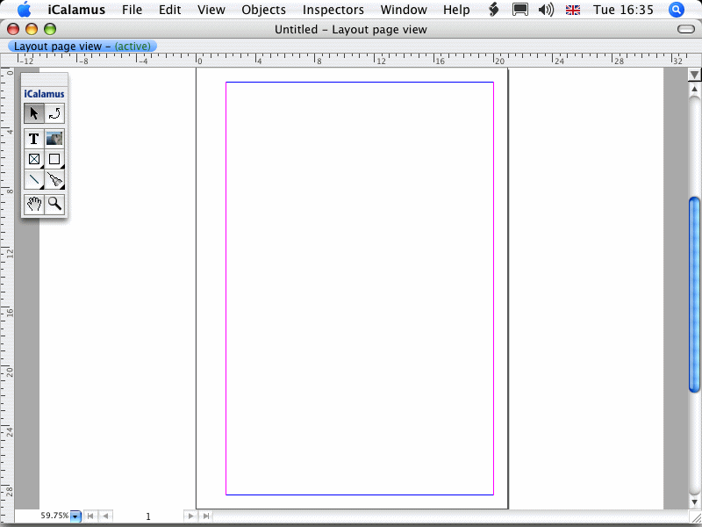The image size is (702, 527).
Task: Select the rotate tool in palette
Action: (x=54, y=113)
